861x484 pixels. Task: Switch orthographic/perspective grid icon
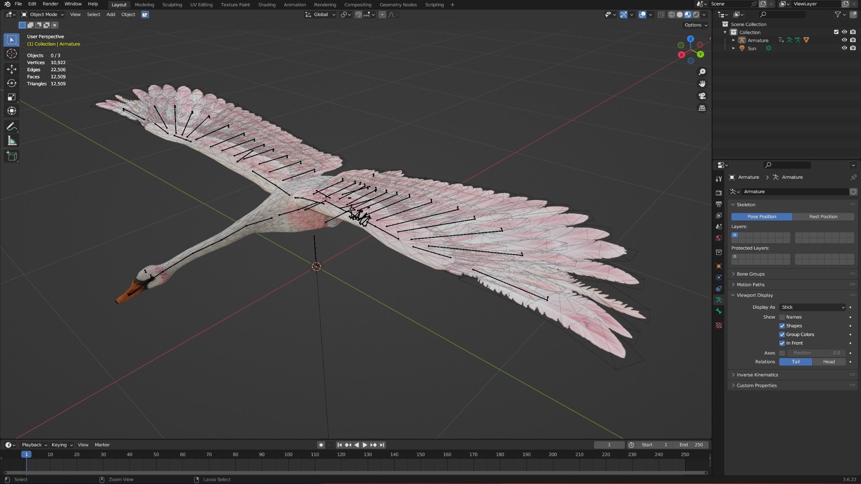[x=702, y=108]
